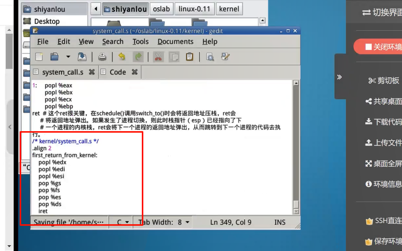Click the Open file toolbar icon
This screenshot has height=251, width=402.
pos(55,57)
